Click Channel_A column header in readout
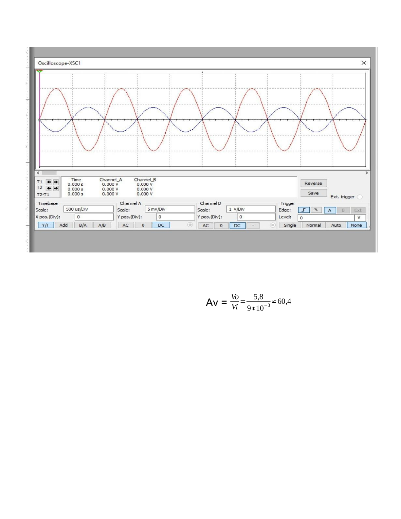The image size is (401, 519). [111, 180]
